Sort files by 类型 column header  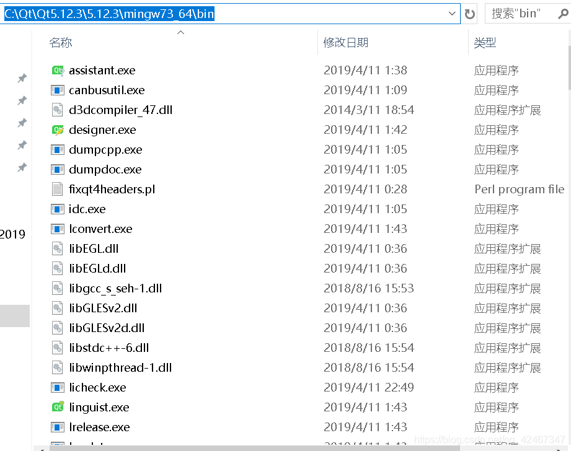click(485, 43)
